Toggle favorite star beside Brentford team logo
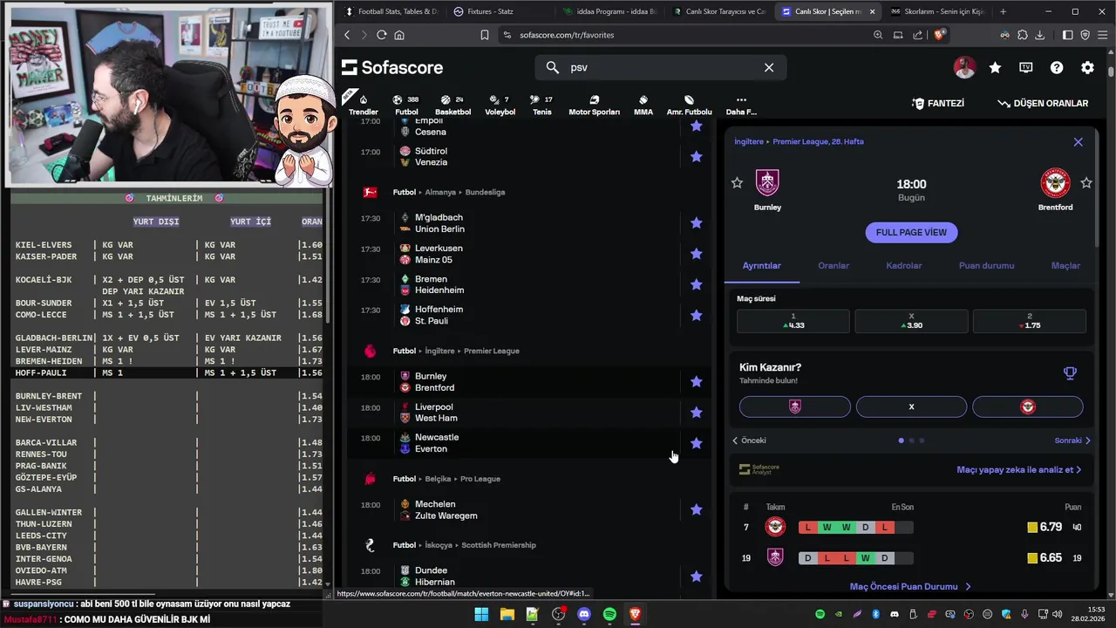This screenshot has height=628, width=1116. pyautogui.click(x=1085, y=182)
